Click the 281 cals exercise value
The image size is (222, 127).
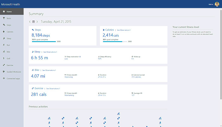[39, 94]
